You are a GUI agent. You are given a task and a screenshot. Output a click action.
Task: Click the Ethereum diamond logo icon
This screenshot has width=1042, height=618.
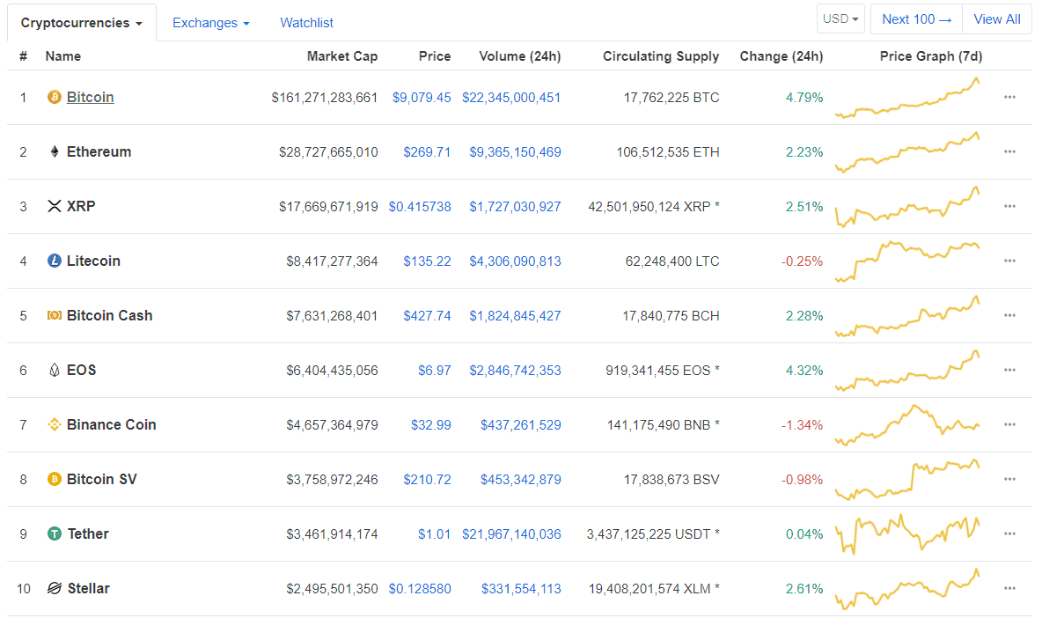pyautogui.click(x=55, y=152)
